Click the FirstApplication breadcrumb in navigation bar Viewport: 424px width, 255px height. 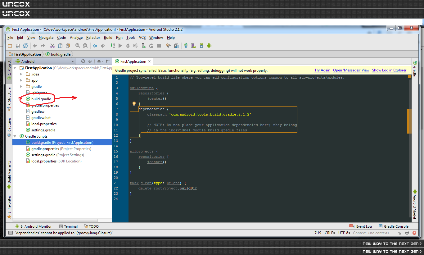(x=25, y=54)
